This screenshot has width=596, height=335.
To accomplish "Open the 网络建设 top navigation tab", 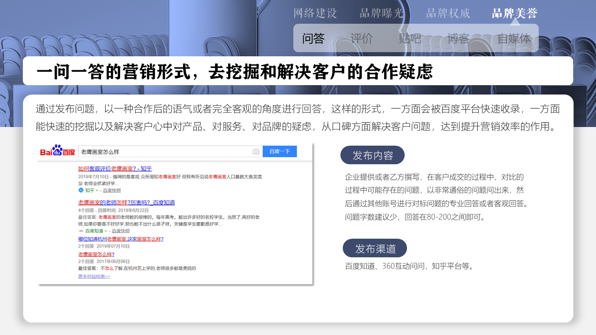I will (x=315, y=13).
